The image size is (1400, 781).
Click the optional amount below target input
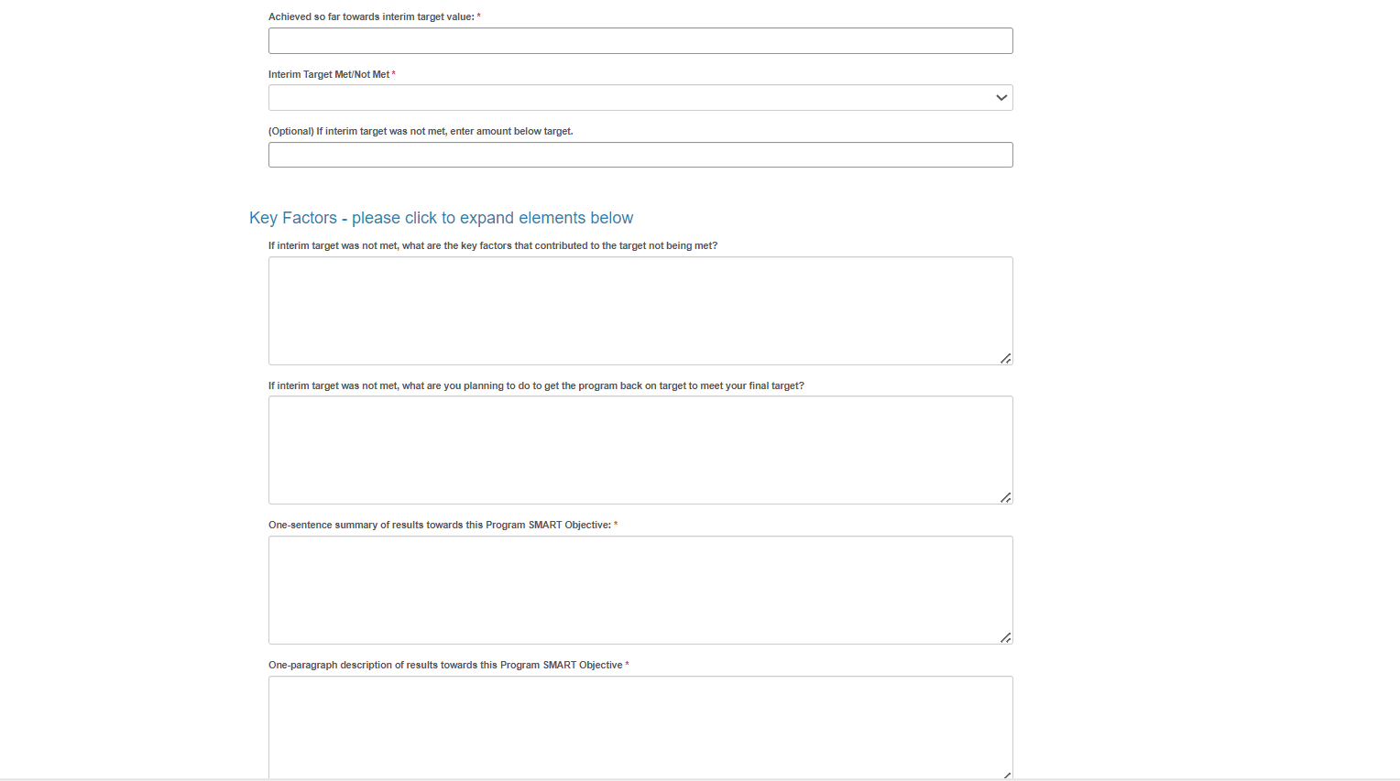640,155
